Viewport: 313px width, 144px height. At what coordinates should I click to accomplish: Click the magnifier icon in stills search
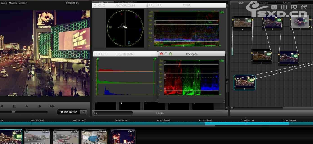tap(96, 113)
